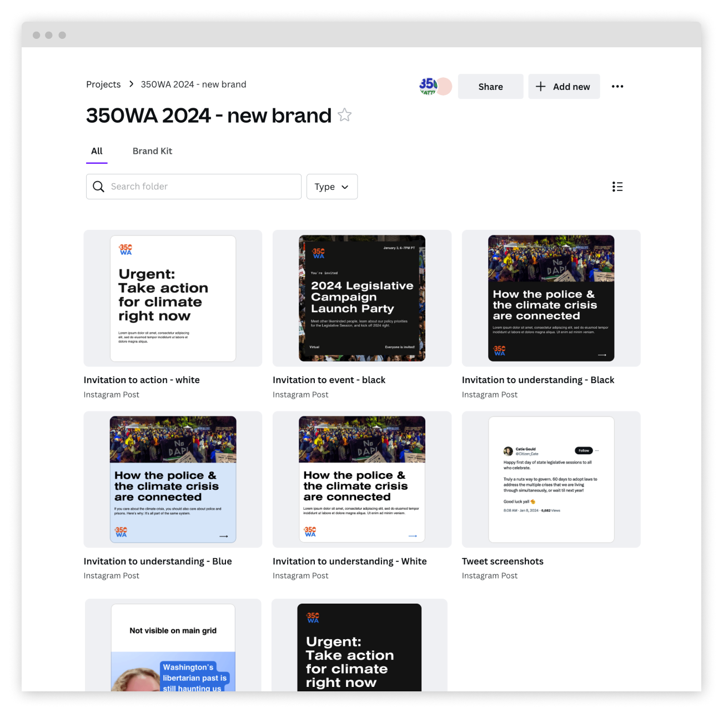Open the Invitation to event - black thumbnail
The image size is (723, 713).
pyautogui.click(x=362, y=298)
